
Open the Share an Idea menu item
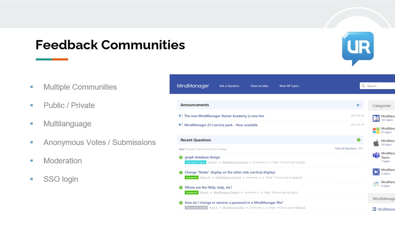[x=259, y=86]
